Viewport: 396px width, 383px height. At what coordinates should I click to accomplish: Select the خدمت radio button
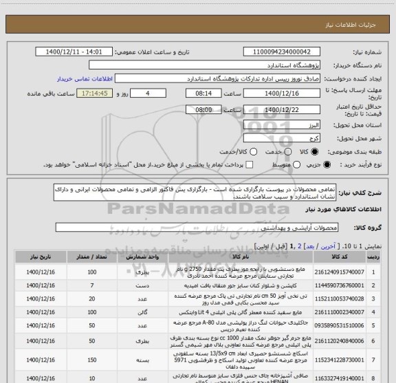288,152
